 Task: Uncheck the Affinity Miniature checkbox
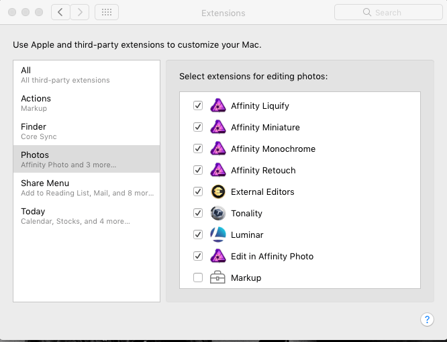coord(198,127)
